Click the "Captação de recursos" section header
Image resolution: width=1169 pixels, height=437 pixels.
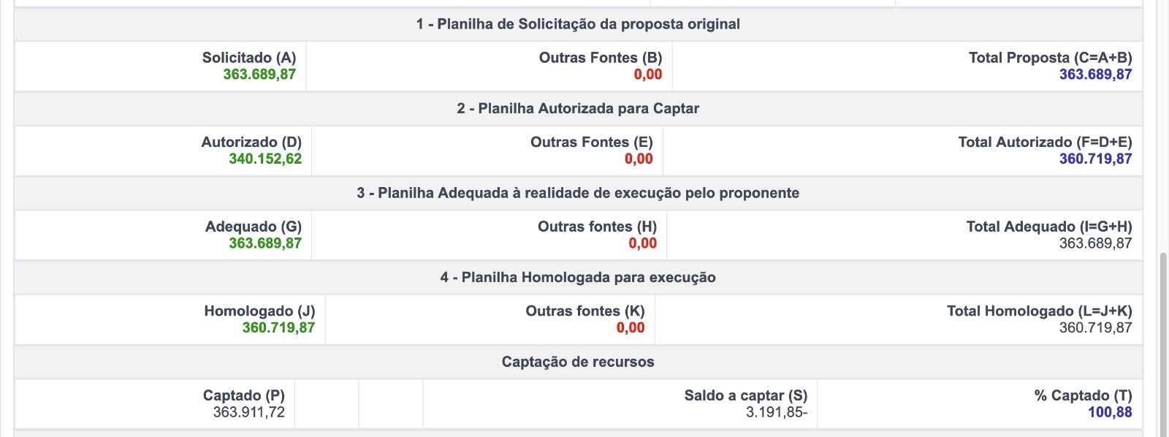click(578, 362)
